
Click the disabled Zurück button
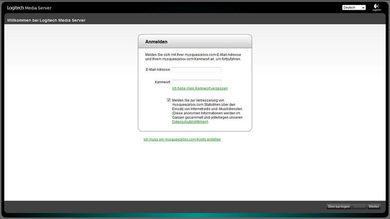point(359,206)
